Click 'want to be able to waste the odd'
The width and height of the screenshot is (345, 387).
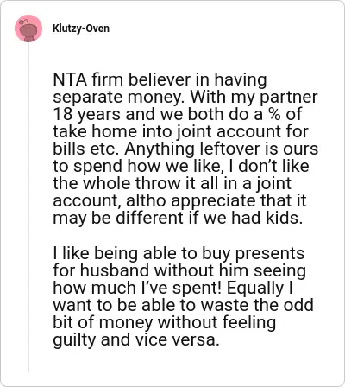point(183,305)
